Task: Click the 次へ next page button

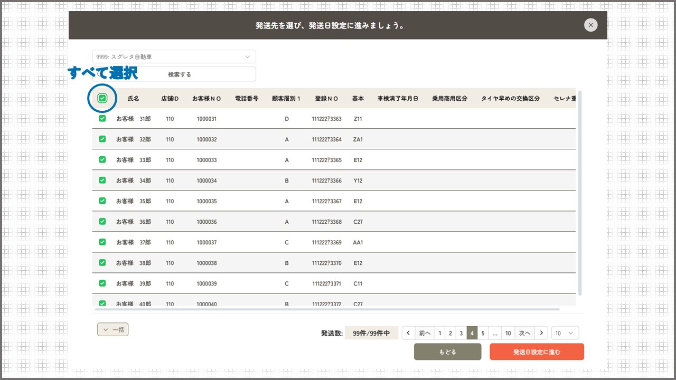Action: [524, 333]
